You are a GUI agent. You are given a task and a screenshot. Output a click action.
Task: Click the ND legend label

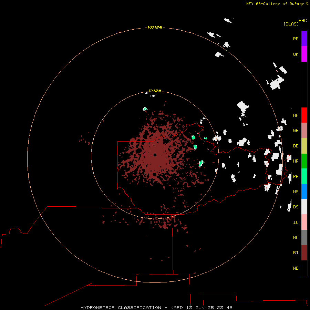pos(296,268)
